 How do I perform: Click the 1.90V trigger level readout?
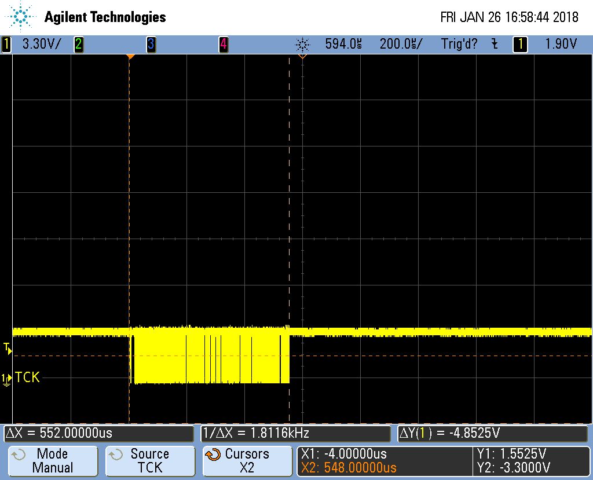tap(561, 44)
